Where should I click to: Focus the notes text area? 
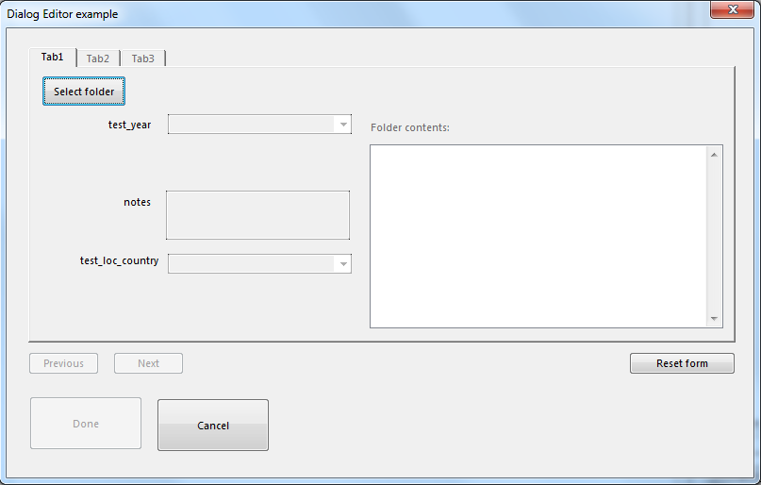click(x=257, y=215)
